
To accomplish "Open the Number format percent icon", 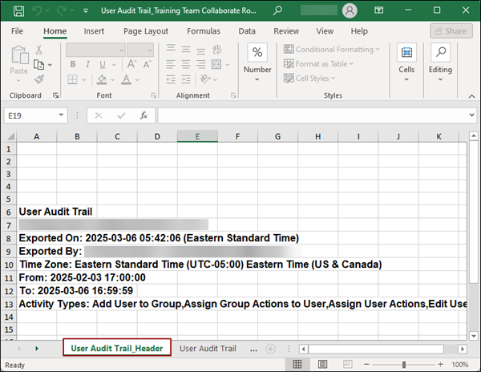I will point(257,53).
